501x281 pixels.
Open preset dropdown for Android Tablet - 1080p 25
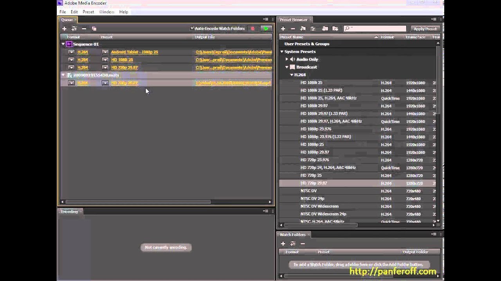105,52
